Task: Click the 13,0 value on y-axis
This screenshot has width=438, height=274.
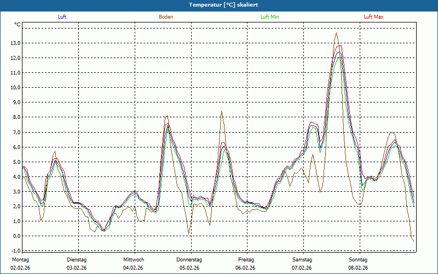Action: coord(15,43)
